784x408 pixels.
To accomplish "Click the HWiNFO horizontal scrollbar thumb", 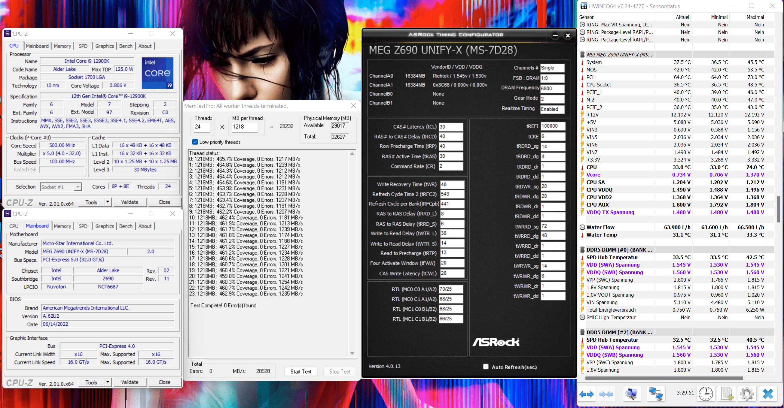I will tap(664, 378).
